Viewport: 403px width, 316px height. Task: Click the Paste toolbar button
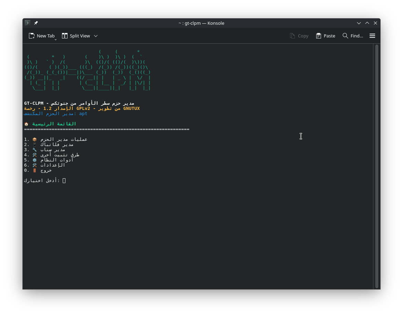[x=325, y=36]
